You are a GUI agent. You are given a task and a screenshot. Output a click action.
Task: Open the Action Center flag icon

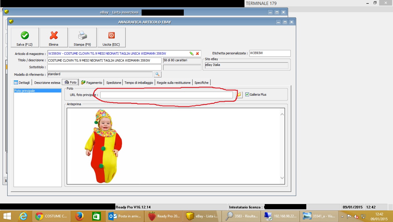349,216
